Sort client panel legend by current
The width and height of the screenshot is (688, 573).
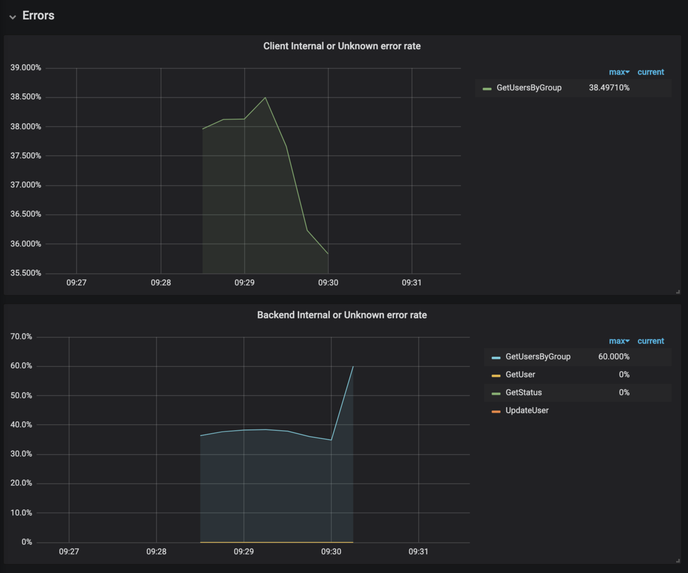coord(651,72)
